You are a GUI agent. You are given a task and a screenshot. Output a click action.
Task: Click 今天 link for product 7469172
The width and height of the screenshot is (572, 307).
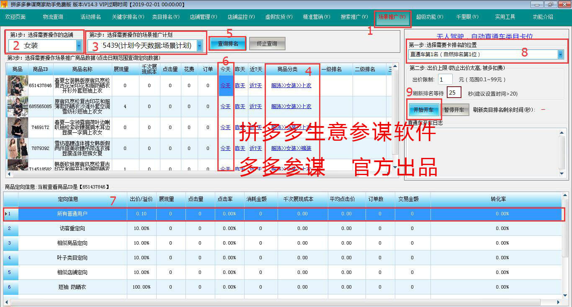(226, 127)
